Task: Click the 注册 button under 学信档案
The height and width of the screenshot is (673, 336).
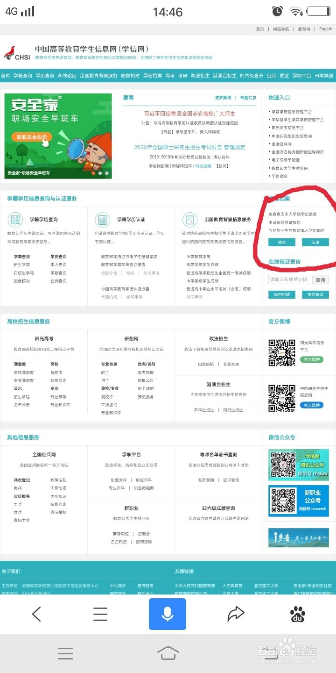Action: pos(315,242)
